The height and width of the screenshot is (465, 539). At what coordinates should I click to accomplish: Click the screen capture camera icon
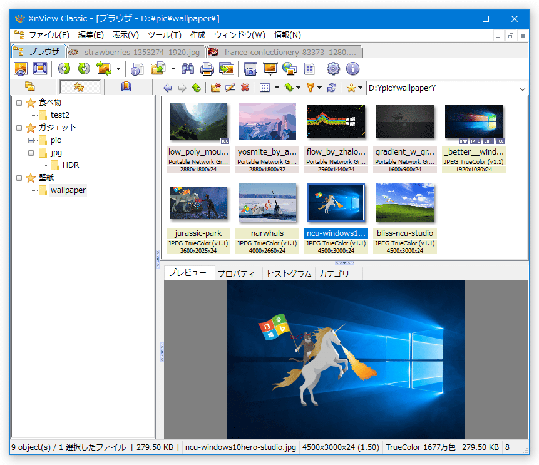coord(250,69)
